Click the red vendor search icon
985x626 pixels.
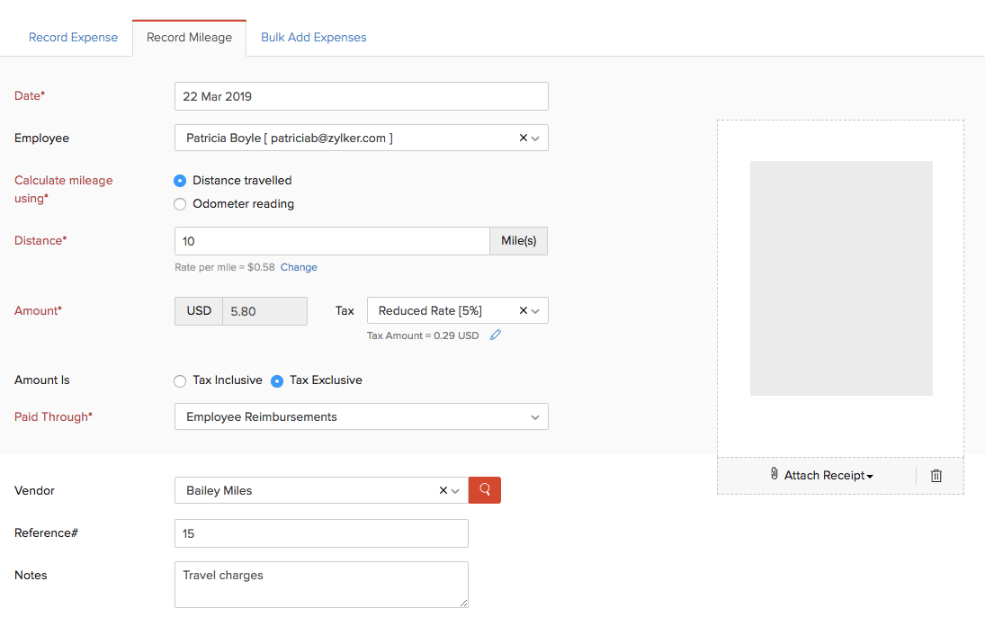pyautogui.click(x=485, y=490)
